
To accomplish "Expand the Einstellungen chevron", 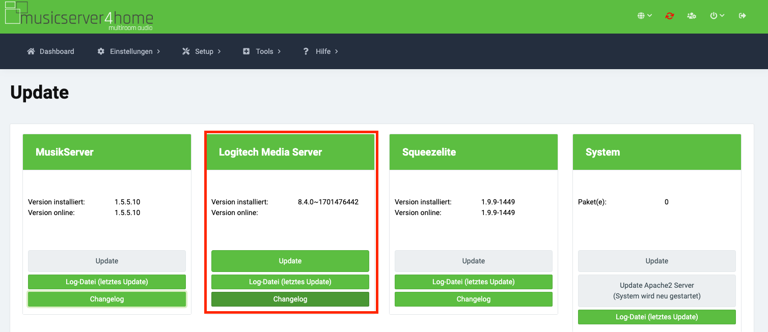I will [158, 51].
